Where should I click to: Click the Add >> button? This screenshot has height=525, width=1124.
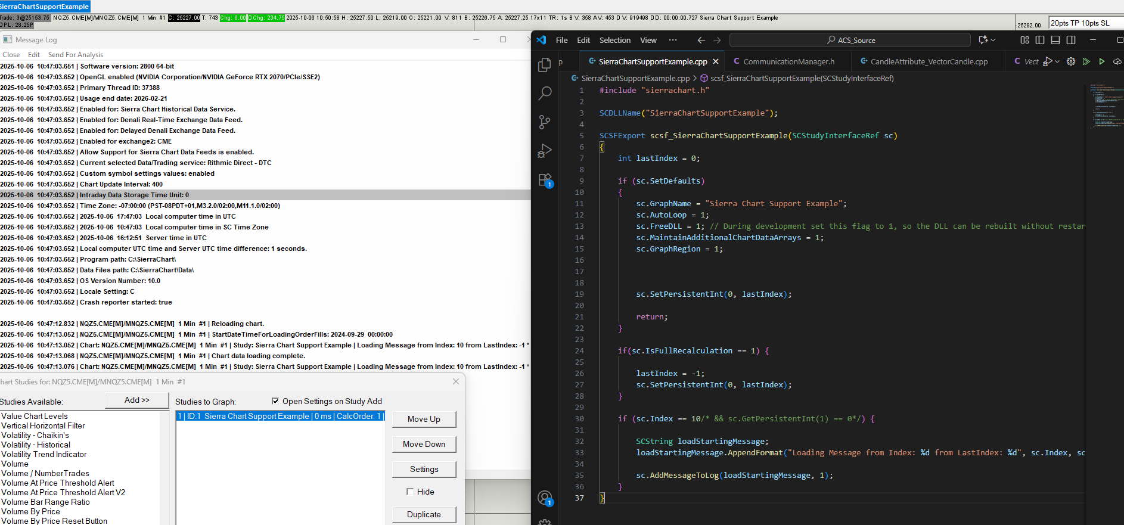pyautogui.click(x=137, y=400)
